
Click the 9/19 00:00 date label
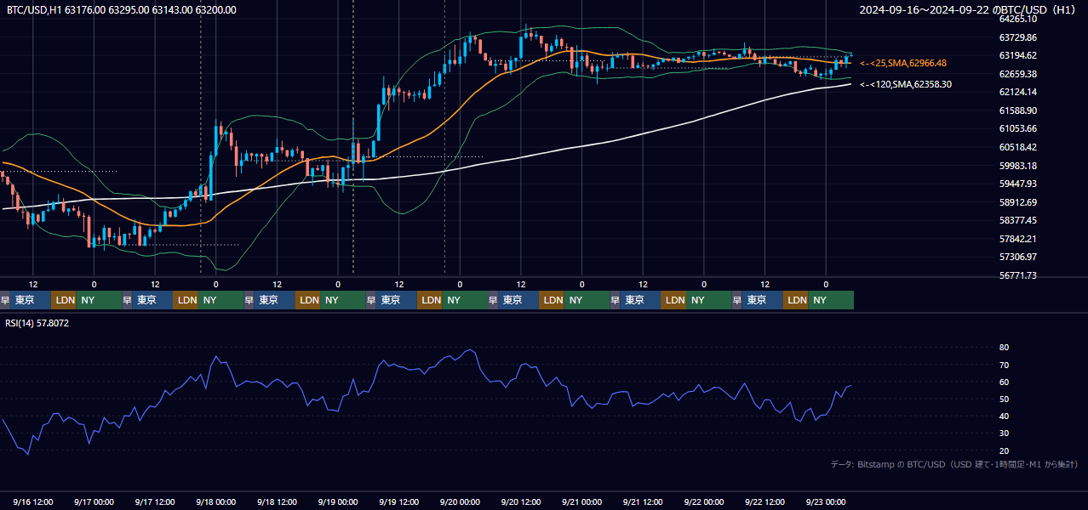point(338,501)
